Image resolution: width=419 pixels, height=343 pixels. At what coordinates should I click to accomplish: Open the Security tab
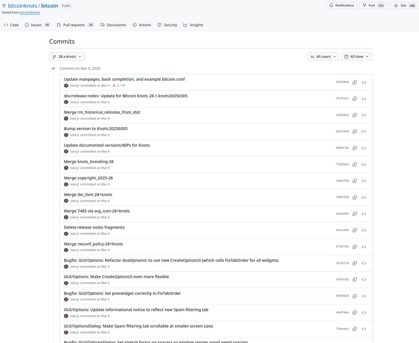pyautogui.click(x=167, y=25)
